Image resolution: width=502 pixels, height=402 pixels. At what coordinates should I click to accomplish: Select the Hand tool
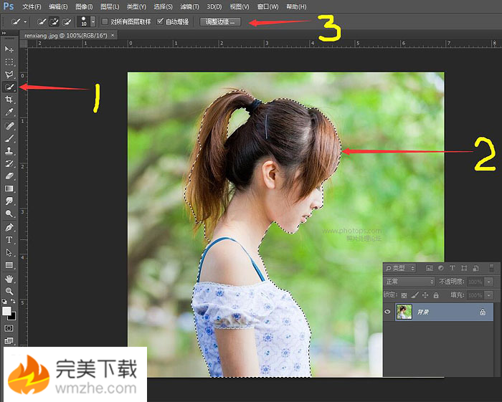pyautogui.click(x=9, y=278)
